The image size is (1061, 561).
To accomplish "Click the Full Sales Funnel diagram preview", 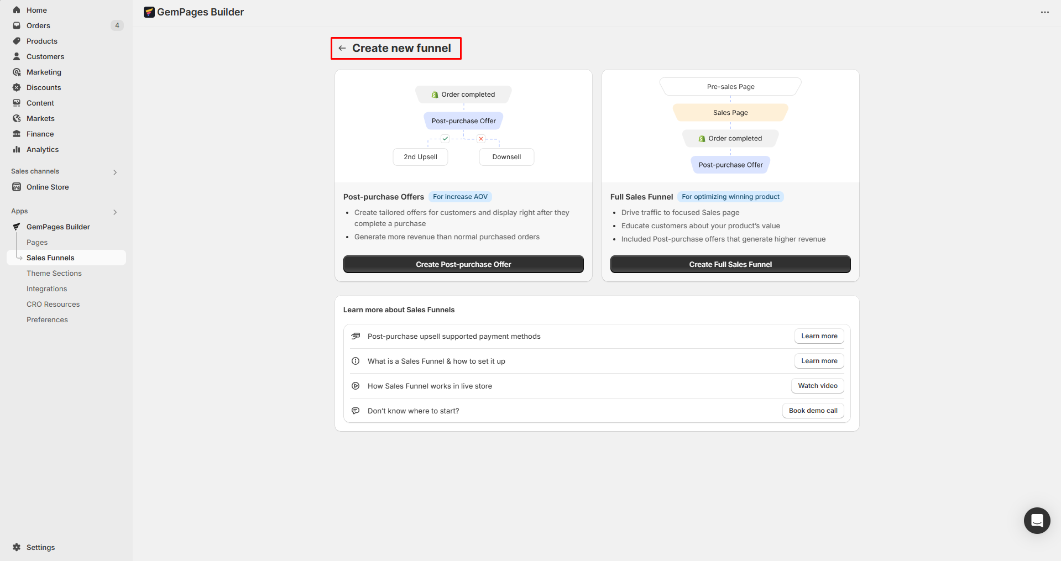I will tap(730, 126).
